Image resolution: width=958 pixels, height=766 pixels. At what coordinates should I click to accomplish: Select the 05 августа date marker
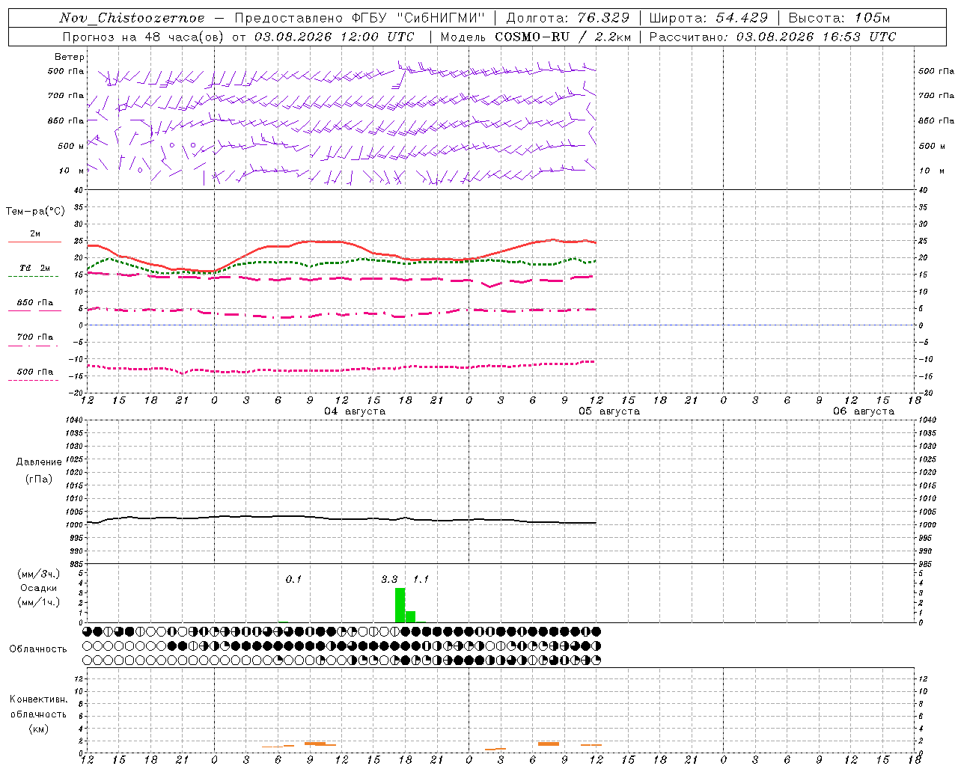(609, 411)
